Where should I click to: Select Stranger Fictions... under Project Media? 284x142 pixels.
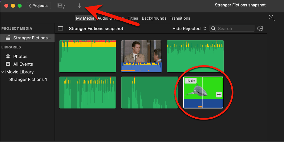(x=27, y=38)
